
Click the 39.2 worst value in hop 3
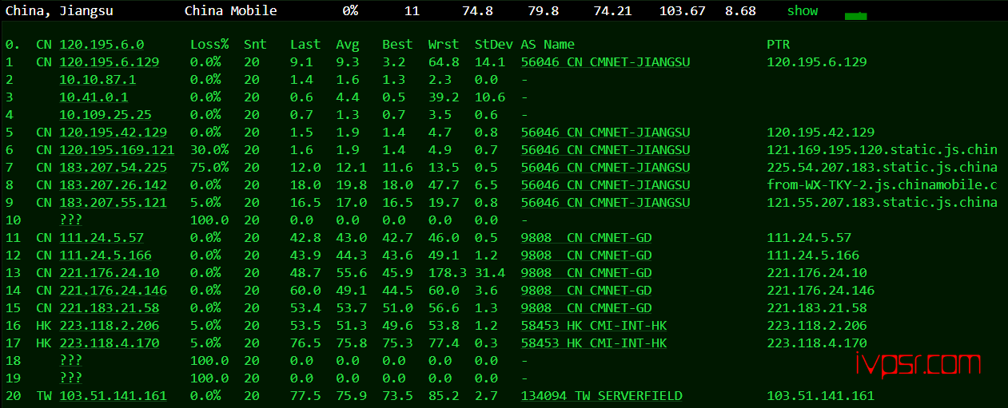444,97
